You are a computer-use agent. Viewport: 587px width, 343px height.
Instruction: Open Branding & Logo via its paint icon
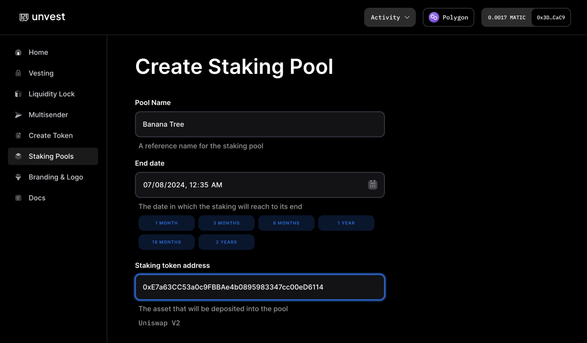pos(18,177)
